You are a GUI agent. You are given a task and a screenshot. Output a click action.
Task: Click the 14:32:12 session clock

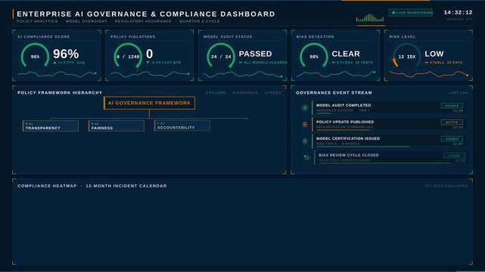point(458,13)
